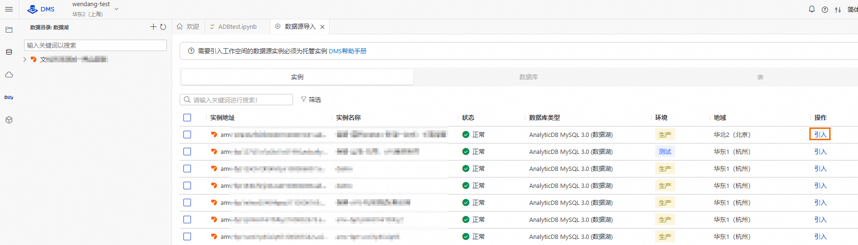The height and width of the screenshot is (245, 858).
Task: Check the 华北2（北京） instance row checkbox
Action: [x=187, y=135]
